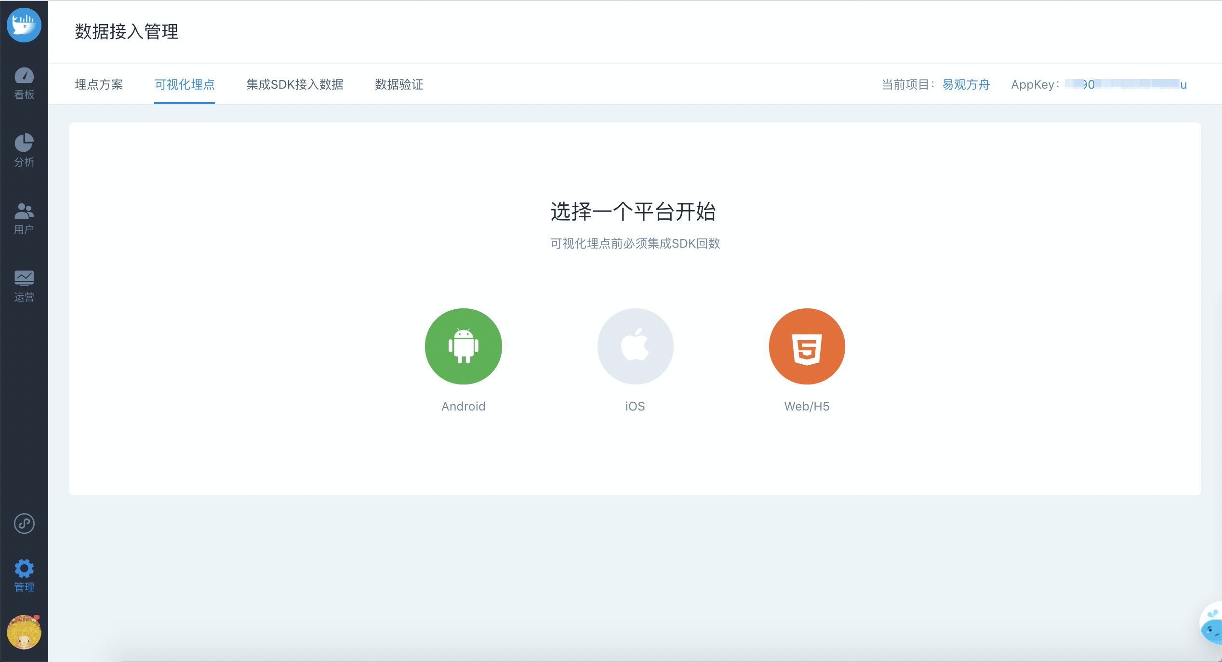Open the 用户 users section
Viewport: 1222px width, 662px height.
pyautogui.click(x=24, y=218)
